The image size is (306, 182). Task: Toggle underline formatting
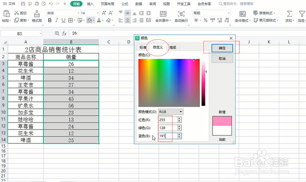[x=63, y=20]
